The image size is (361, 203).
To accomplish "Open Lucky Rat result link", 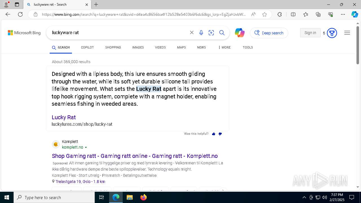I will click(64, 117).
